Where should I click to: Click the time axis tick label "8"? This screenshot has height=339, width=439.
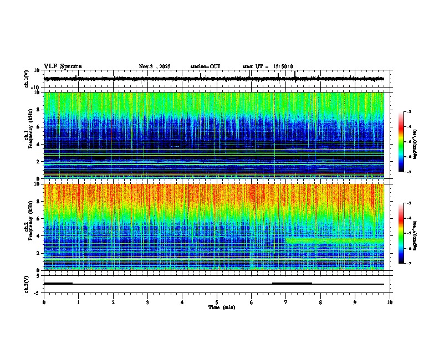click(320, 302)
